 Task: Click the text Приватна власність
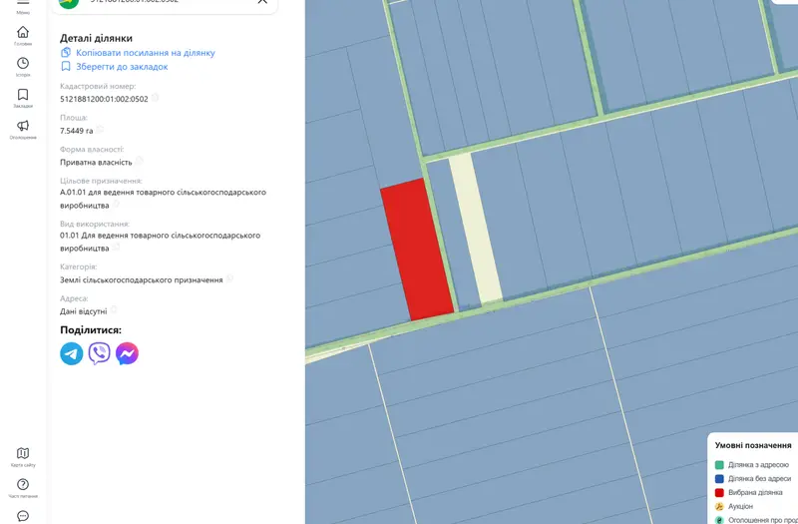[x=96, y=163]
